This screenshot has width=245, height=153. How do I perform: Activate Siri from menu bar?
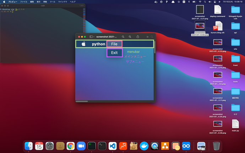click(219, 2)
